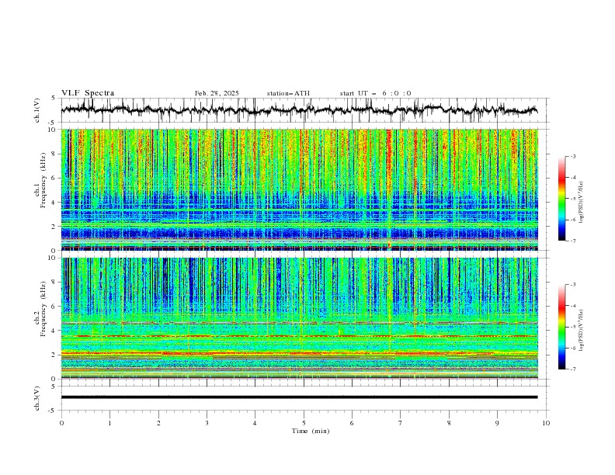Click the time axis tick label "8"
Image resolution: width=615 pixels, height=475 pixels.
click(x=449, y=423)
